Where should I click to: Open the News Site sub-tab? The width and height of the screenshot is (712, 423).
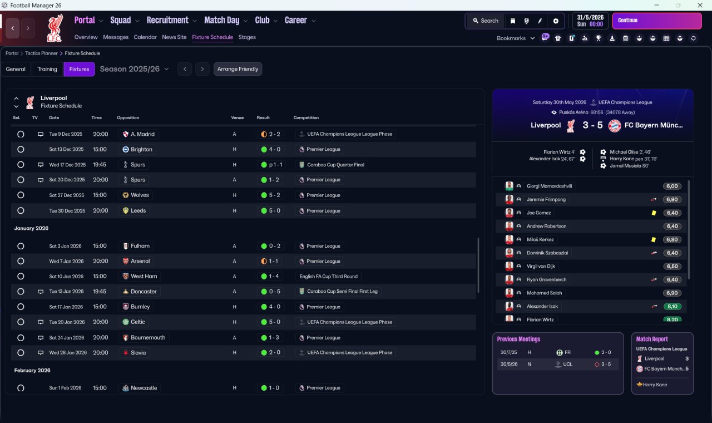(x=174, y=37)
